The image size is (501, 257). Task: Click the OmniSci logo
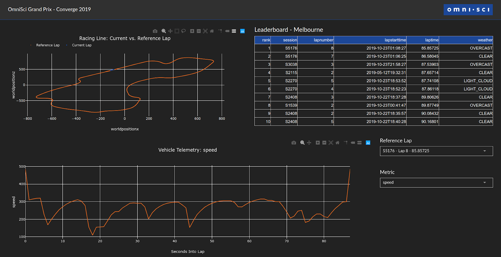pos(468,10)
